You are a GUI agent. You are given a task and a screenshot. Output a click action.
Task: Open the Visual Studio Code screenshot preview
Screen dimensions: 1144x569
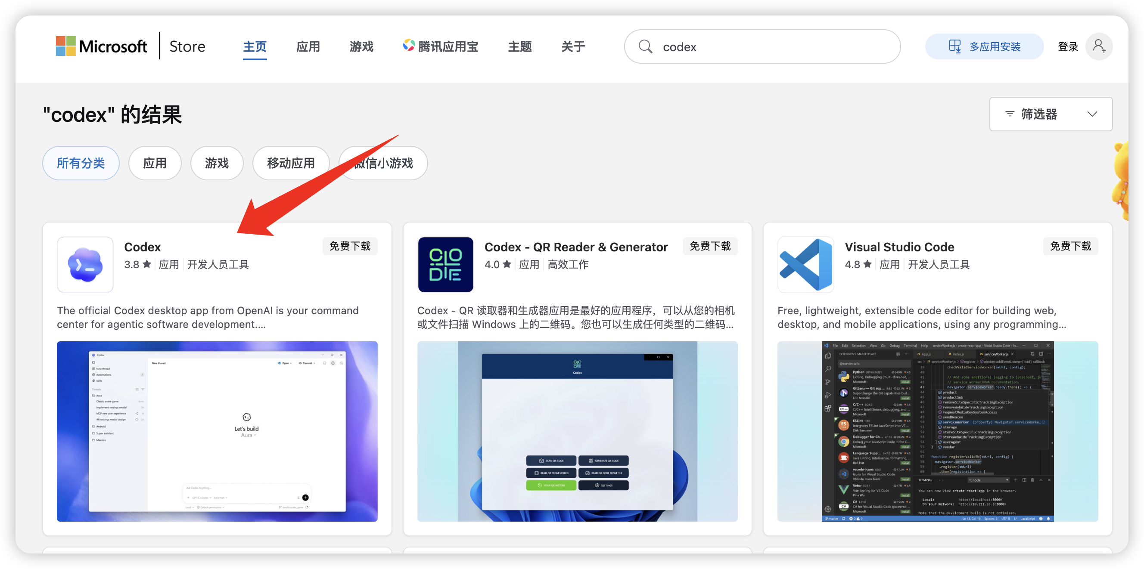tap(938, 431)
